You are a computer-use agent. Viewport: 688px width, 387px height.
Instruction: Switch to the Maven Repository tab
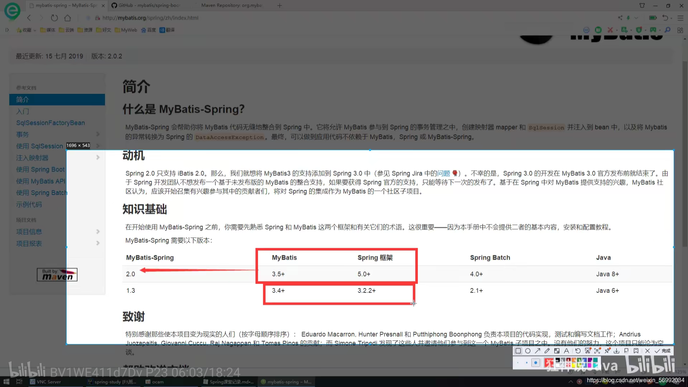[x=231, y=5]
